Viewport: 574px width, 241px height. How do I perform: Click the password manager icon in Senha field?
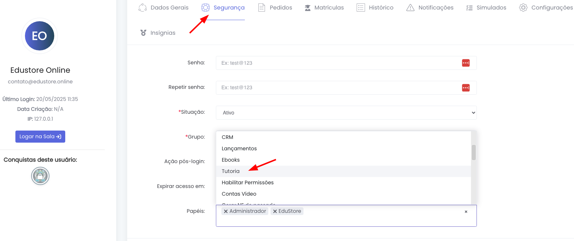(x=466, y=63)
